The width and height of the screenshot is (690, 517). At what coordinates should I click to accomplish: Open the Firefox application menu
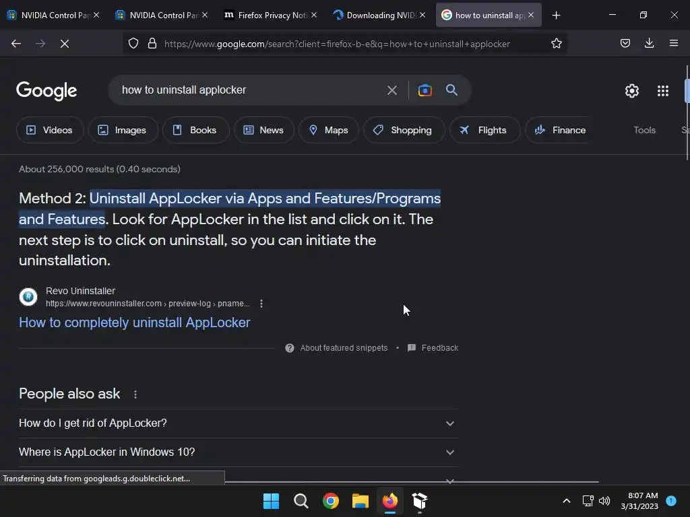point(673,43)
